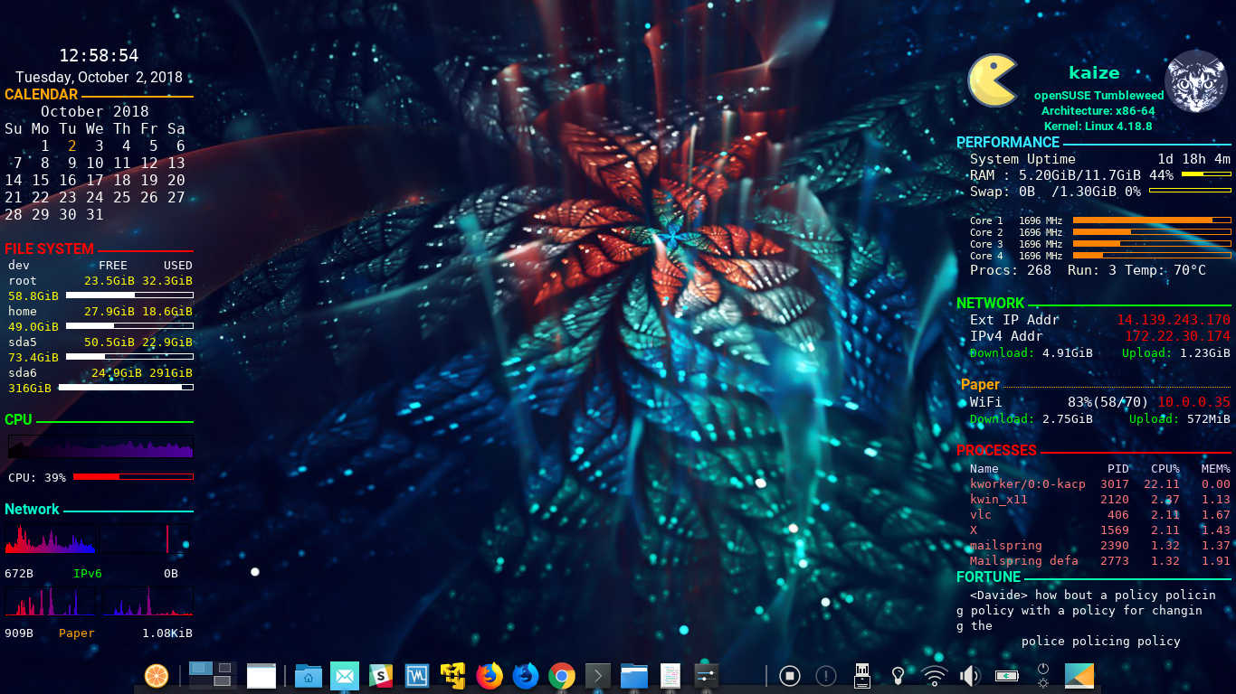This screenshot has width=1236, height=694.
Task: Click the yellow boxes VMware icon
Action: click(x=453, y=675)
